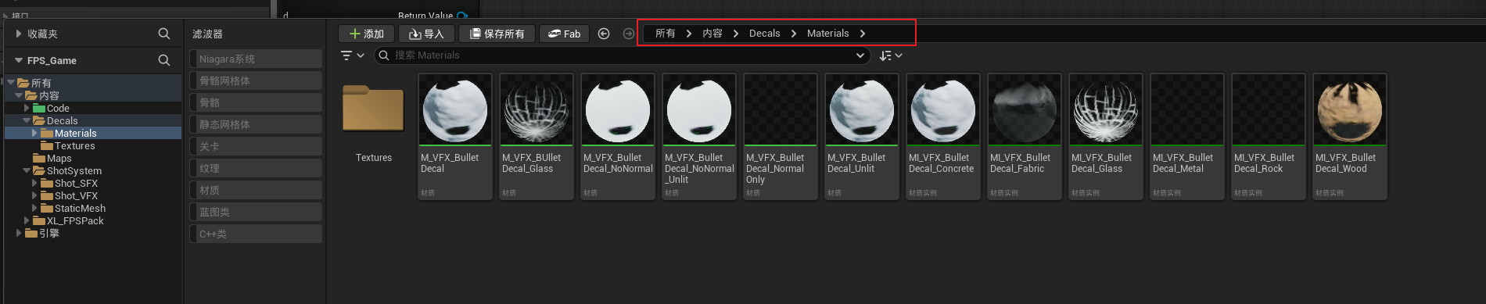Image resolution: width=1486 pixels, height=304 pixels.
Task: Toggle the 蓝图类 filter
Action: click(256, 212)
